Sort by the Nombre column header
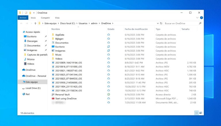 click(56, 29)
